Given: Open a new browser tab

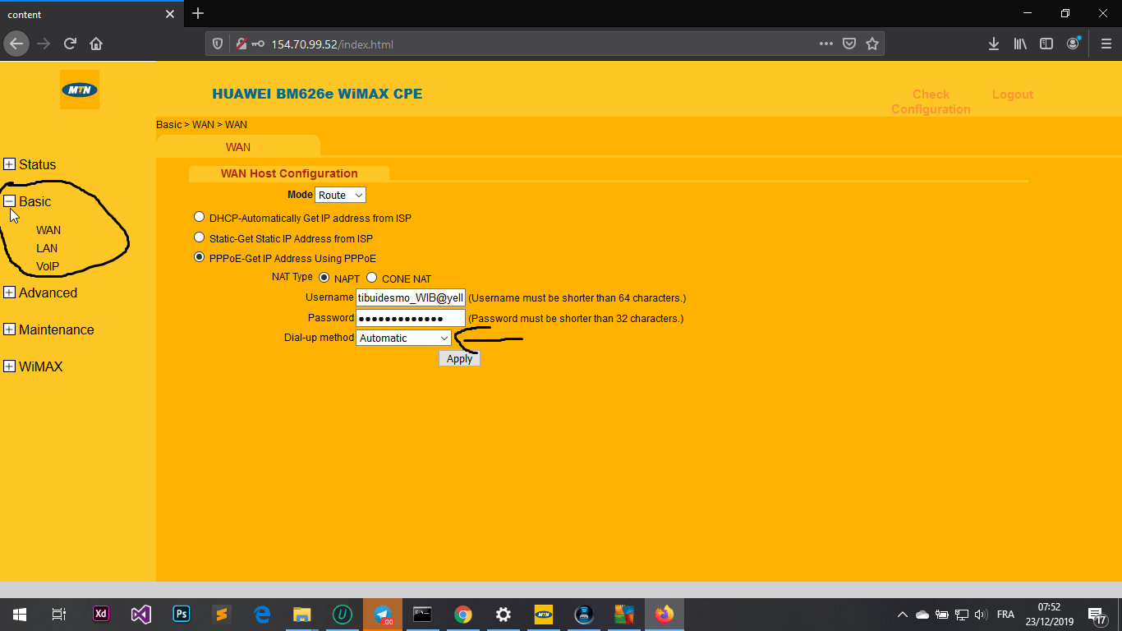Looking at the screenshot, I should coord(198,14).
